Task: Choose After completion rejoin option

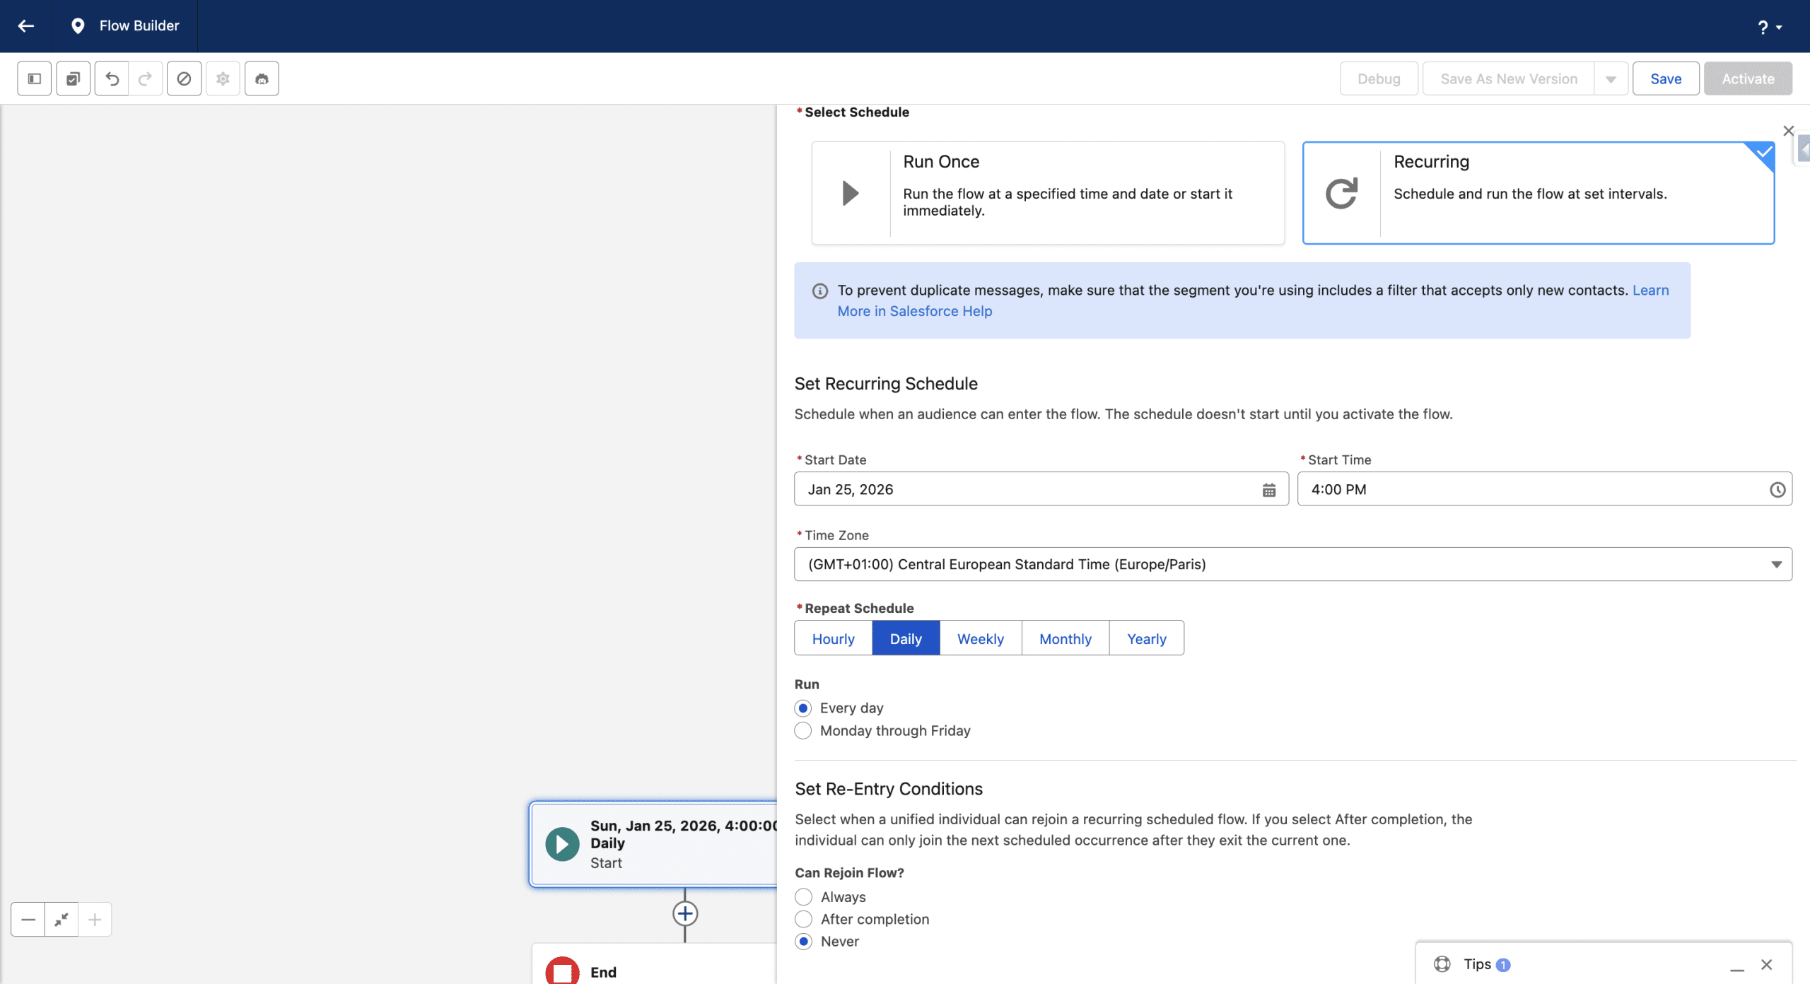Action: pyautogui.click(x=803, y=920)
